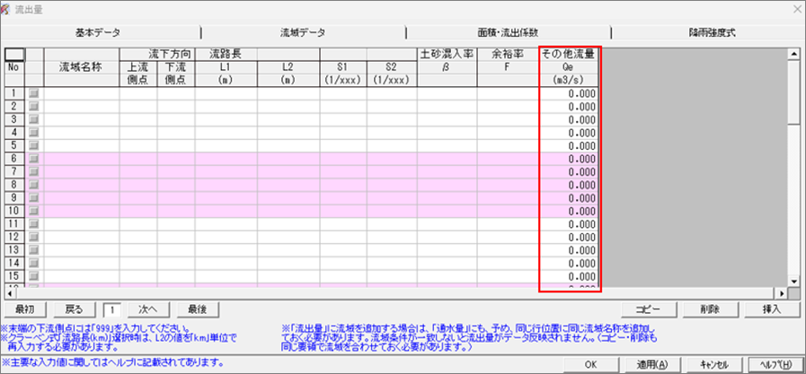806x374 pixels.
Task: Click the marker button for row 6
Action: tap(34, 158)
